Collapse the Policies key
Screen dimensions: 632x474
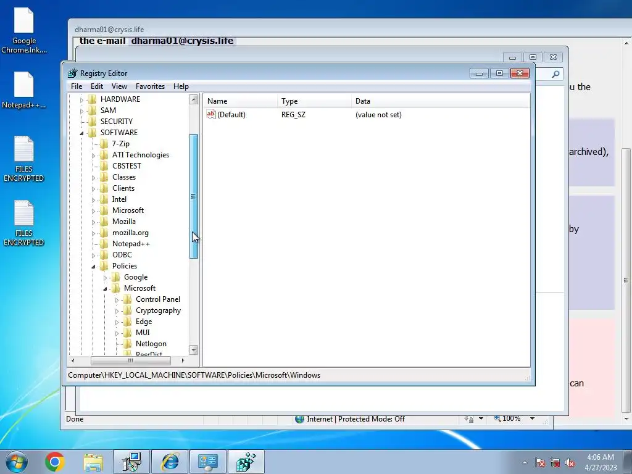click(93, 267)
